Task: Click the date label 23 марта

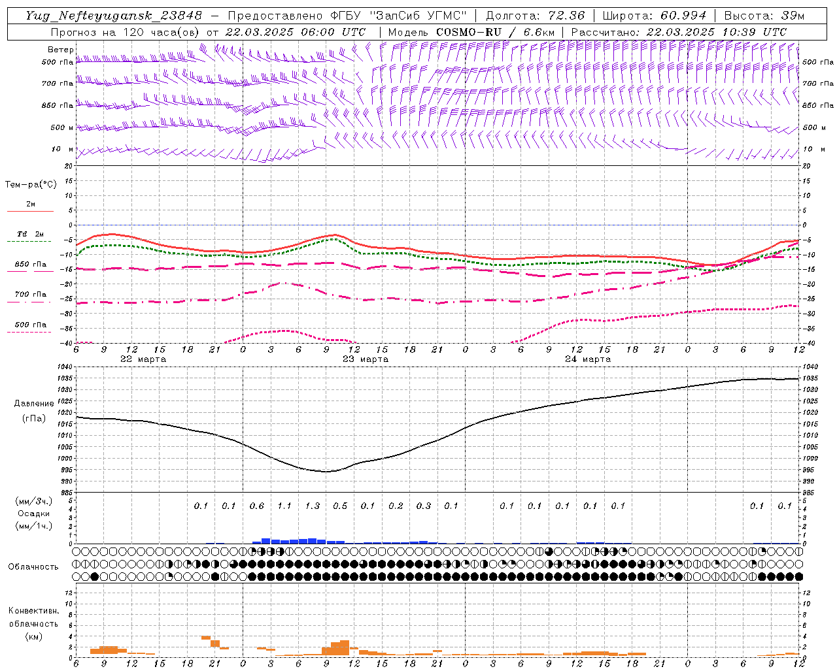Action: 366,359
